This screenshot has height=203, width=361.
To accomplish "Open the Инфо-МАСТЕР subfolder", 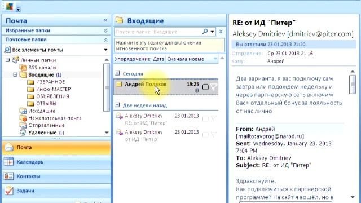I will point(54,89).
